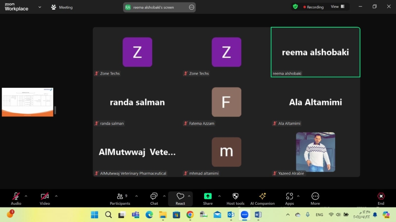Screen dimensions: 396x222
Task: Expand video options arrow next to Video
Action: [x=56, y=196]
